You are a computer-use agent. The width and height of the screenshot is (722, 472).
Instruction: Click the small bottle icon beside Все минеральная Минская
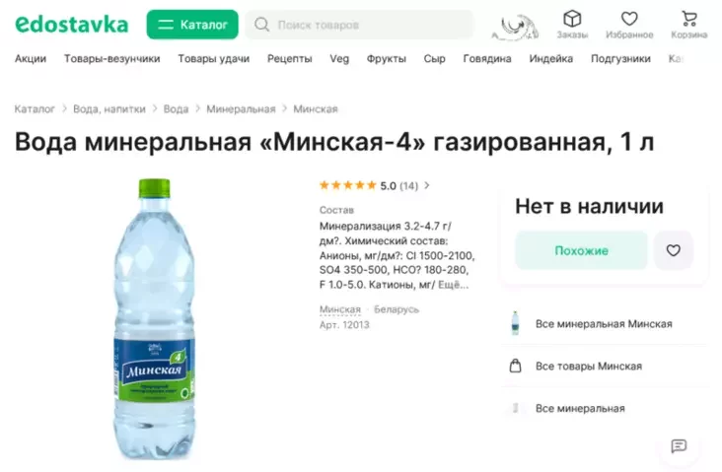tap(515, 323)
